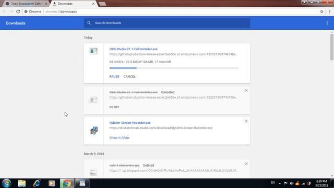Click the scrollbar down arrow

pyautogui.click(x=332, y=176)
